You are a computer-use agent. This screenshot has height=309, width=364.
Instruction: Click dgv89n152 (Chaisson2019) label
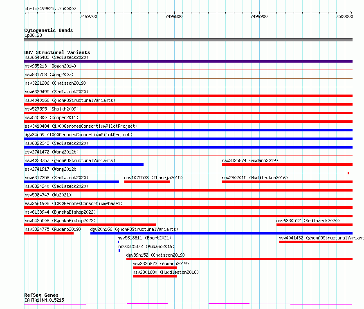[155, 255]
